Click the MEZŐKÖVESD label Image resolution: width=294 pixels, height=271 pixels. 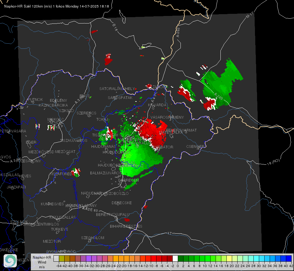coord(41,152)
